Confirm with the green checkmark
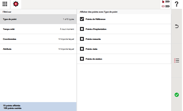183x111 pixels. click(177, 95)
